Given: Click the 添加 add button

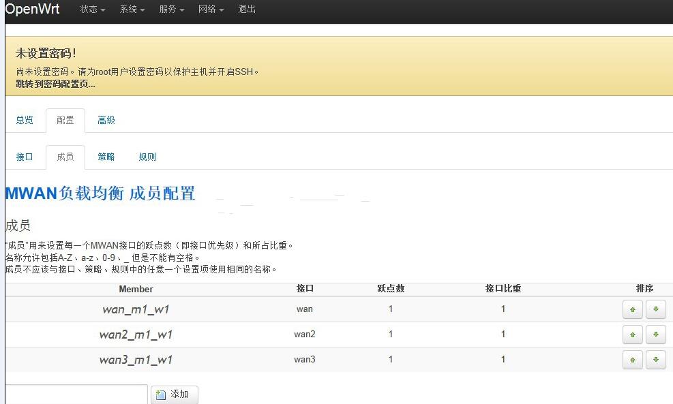Looking at the screenshot, I should coord(174,394).
